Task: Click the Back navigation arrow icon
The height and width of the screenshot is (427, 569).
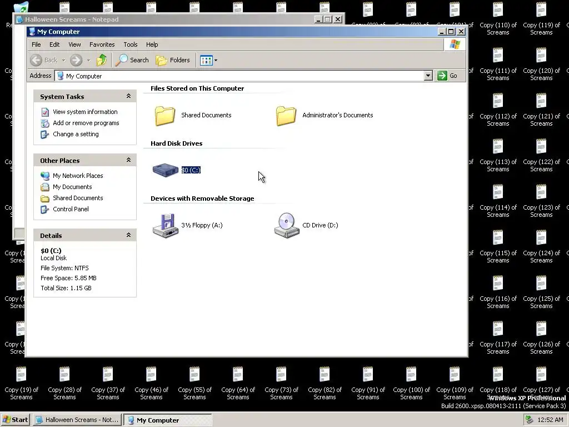Action: point(36,60)
